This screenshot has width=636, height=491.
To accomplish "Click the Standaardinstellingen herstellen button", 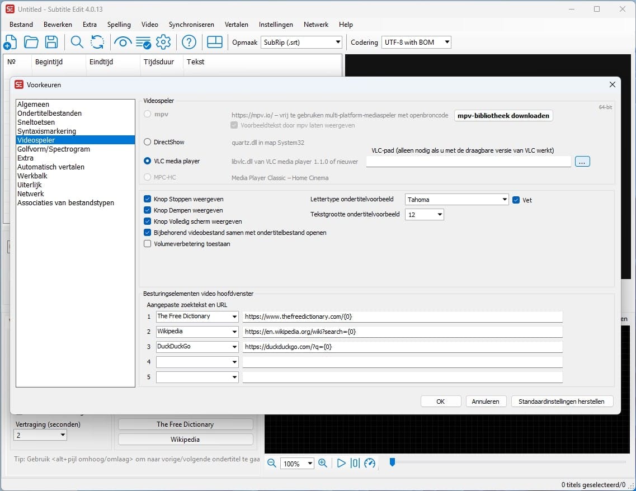I will pos(562,401).
